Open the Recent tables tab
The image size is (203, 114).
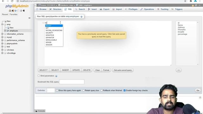coord(5,15)
